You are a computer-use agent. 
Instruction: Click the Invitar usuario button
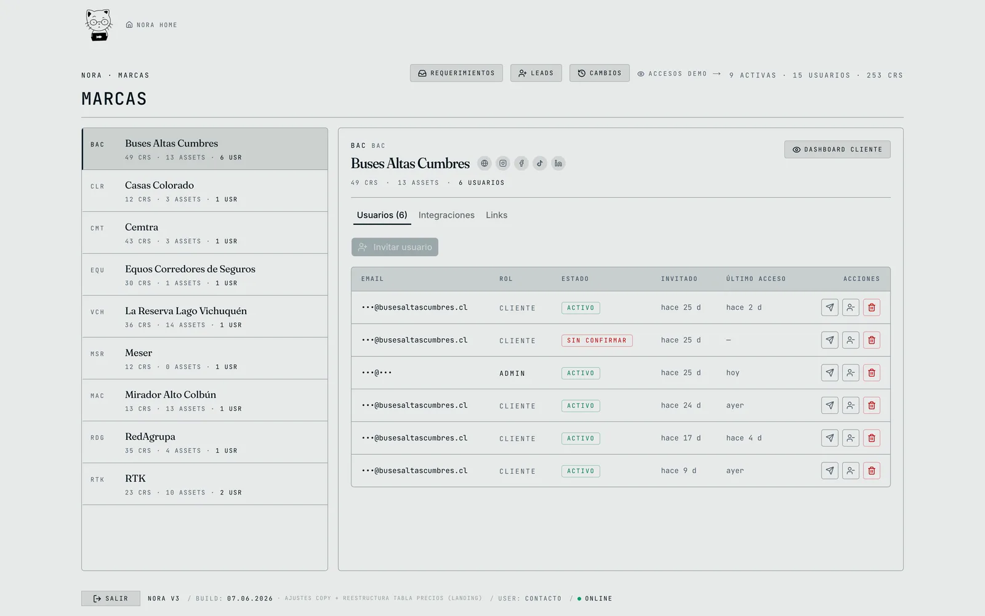395,247
